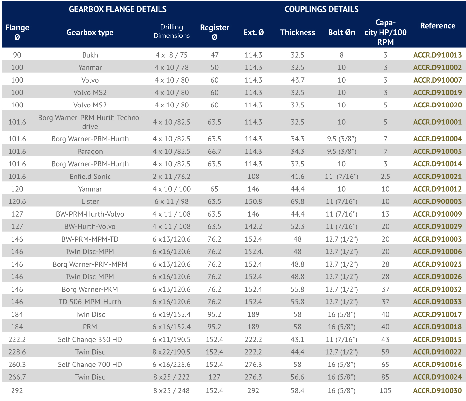This screenshot has width=466, height=401.
Task: Select the Lister gearbox type cell
Action: [x=90, y=201]
